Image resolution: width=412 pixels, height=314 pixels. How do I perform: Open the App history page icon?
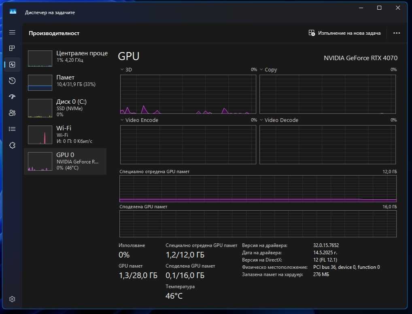tap(12, 81)
